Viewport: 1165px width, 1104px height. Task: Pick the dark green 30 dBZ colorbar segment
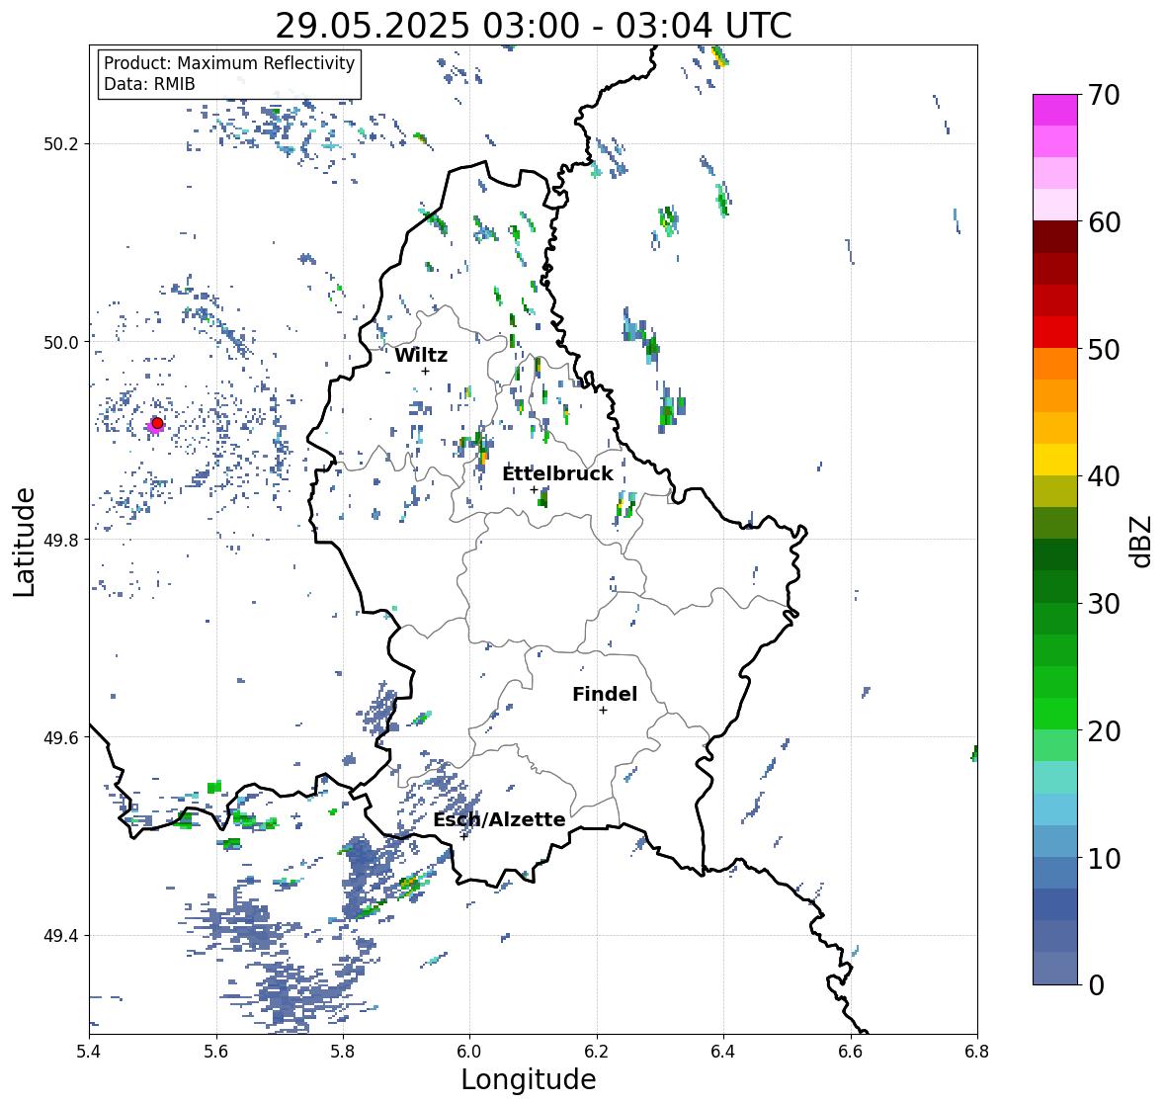coord(1055,618)
